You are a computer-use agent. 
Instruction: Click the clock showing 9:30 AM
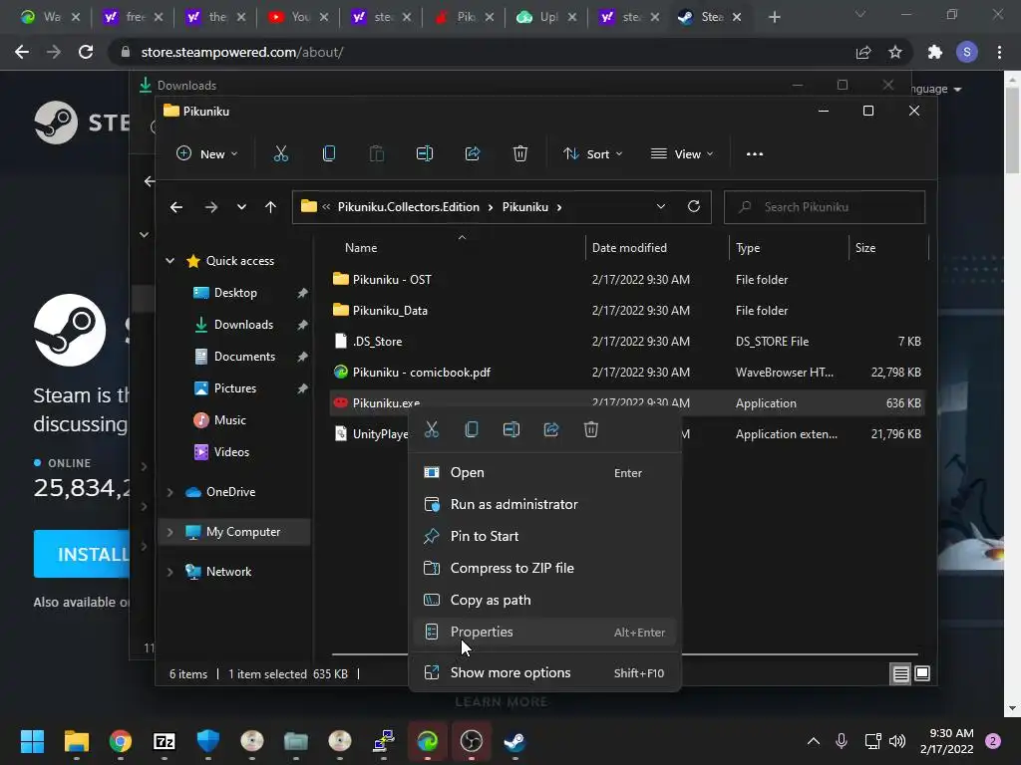pos(951,733)
